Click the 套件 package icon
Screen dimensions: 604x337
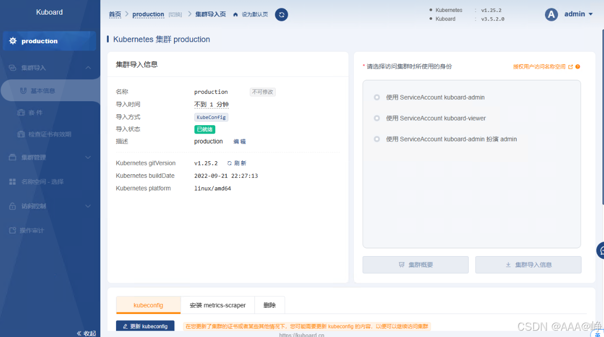tap(21, 112)
